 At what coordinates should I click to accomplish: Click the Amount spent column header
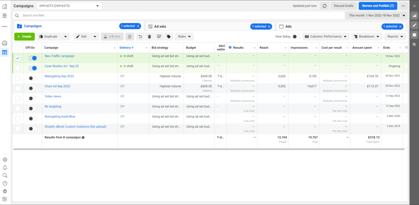click(x=361, y=48)
